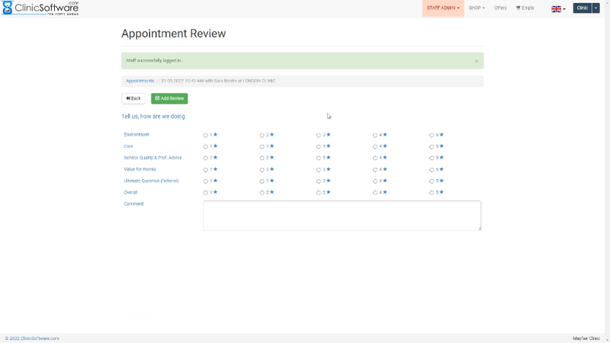
Task: Click the © 2022 ClinicSoftware.com footer link
Action: pos(32,338)
